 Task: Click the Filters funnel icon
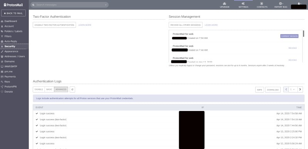tap(2, 36)
